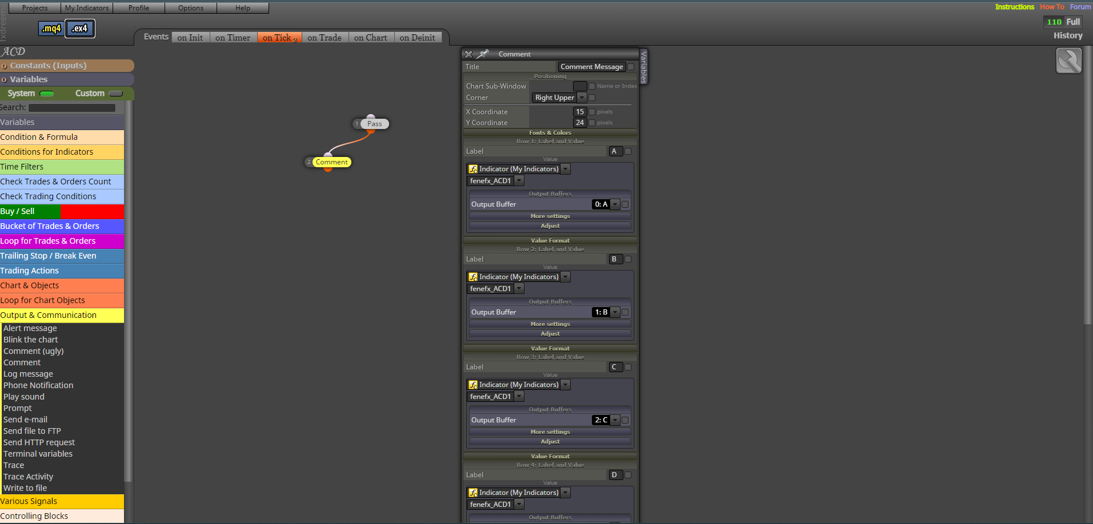1093x524 pixels.
Task: Click More settings under Output Buffer 0: A
Action: pos(550,216)
